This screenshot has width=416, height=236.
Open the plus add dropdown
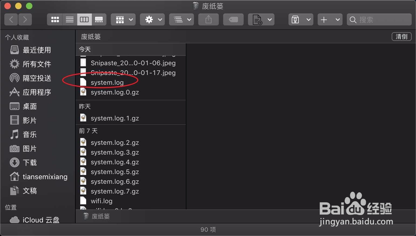point(330,20)
